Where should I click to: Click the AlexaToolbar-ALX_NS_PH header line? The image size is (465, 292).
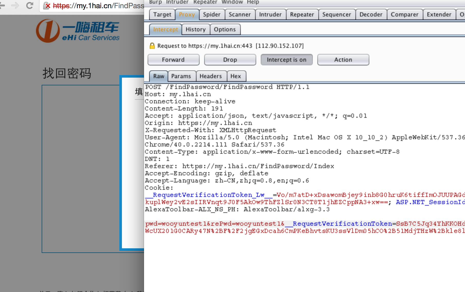click(x=237, y=209)
